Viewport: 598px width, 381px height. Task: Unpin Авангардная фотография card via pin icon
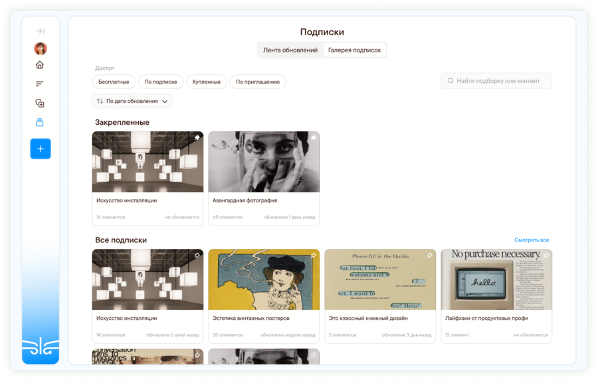314,137
